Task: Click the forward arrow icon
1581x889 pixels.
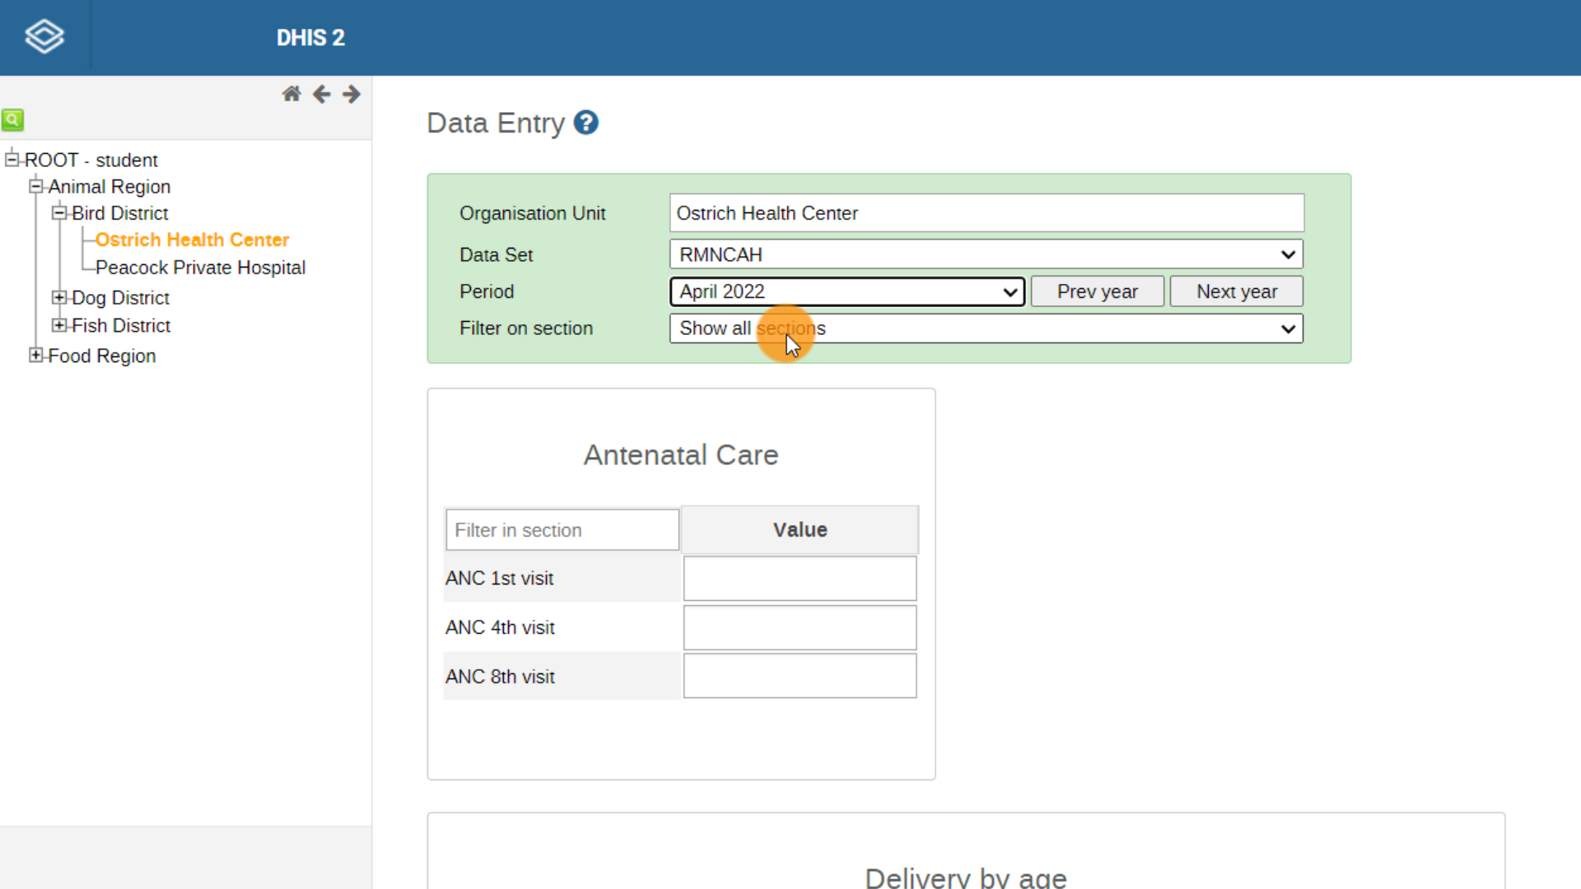Action: (x=352, y=94)
